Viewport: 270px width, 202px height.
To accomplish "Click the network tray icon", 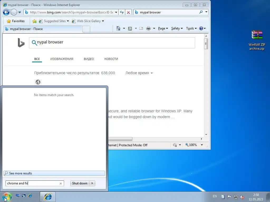I will [x=235, y=197].
